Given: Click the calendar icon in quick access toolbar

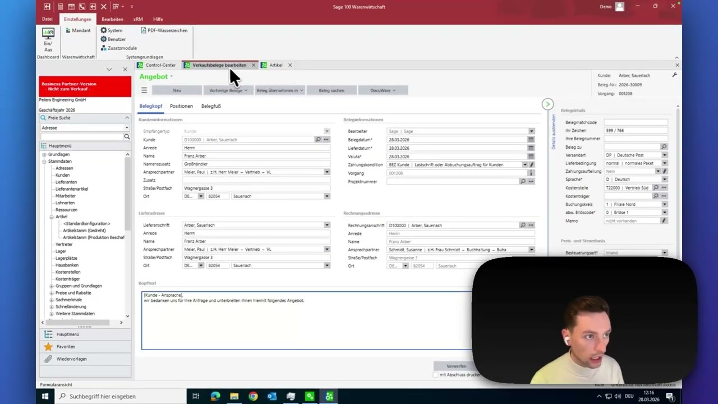Looking at the screenshot, I should point(71,6).
